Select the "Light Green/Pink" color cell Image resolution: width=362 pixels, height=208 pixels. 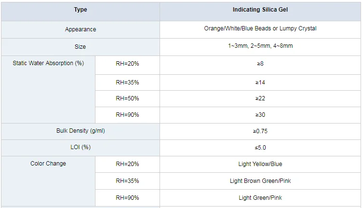click(x=260, y=198)
